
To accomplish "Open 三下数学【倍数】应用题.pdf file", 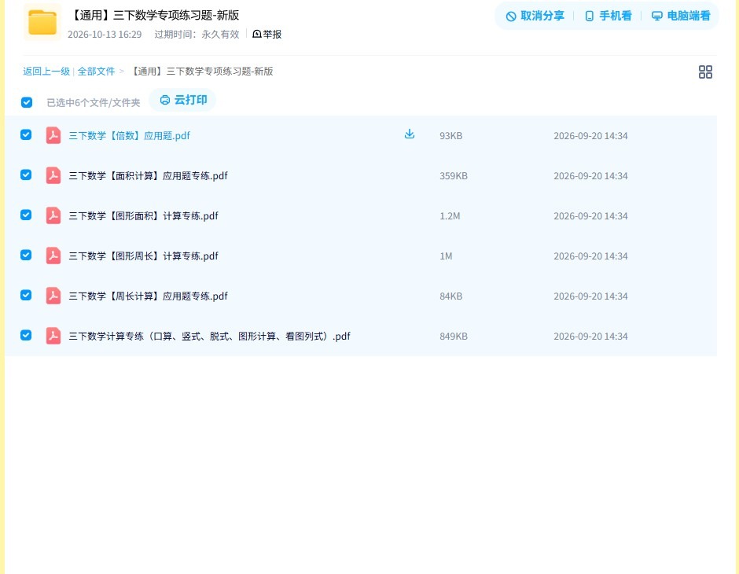I will [129, 136].
